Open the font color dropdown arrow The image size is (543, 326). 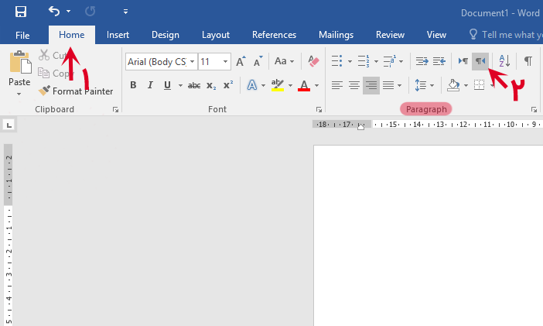tap(316, 85)
